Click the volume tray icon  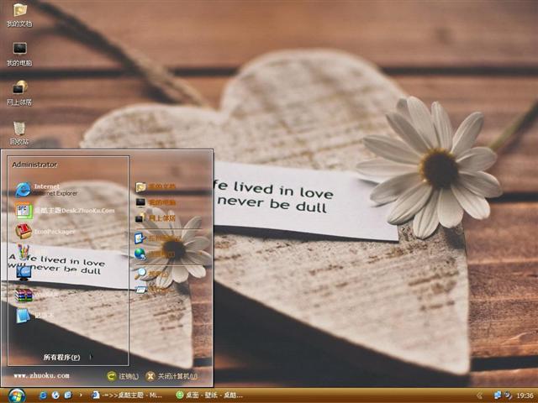tap(508, 395)
